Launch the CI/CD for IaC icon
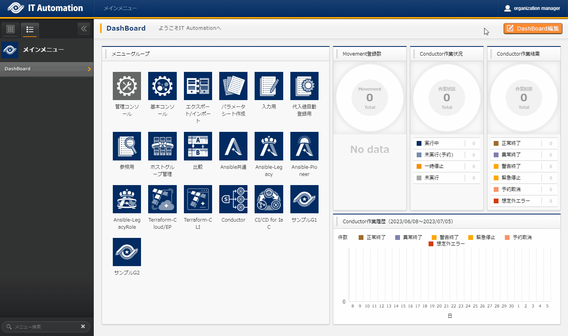Image resolution: width=568 pixels, height=336 pixels. coord(269,199)
